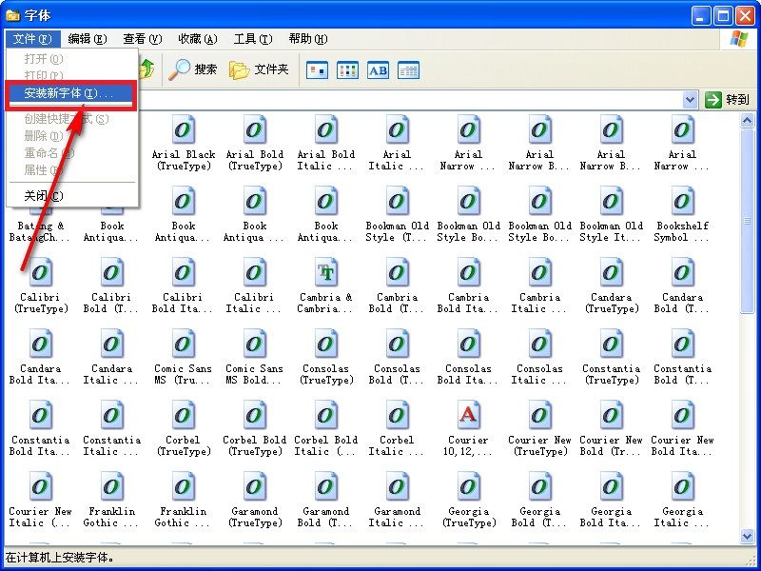The image size is (761, 571).
Task: Select Comic Sans MS Bold font icon
Action: (254, 344)
